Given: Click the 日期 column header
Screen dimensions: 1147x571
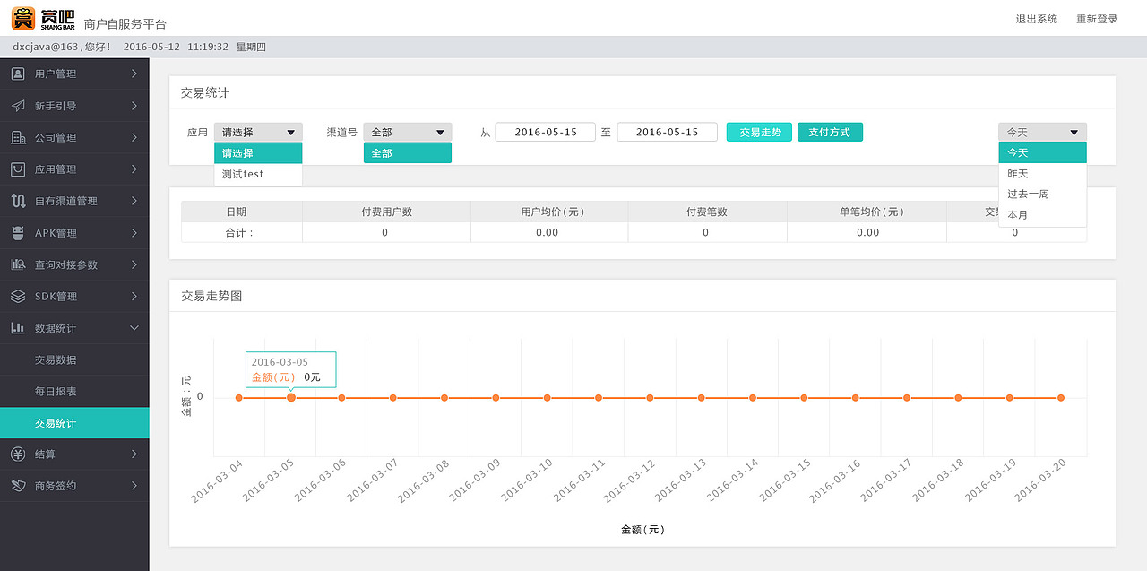Looking at the screenshot, I should point(242,212).
